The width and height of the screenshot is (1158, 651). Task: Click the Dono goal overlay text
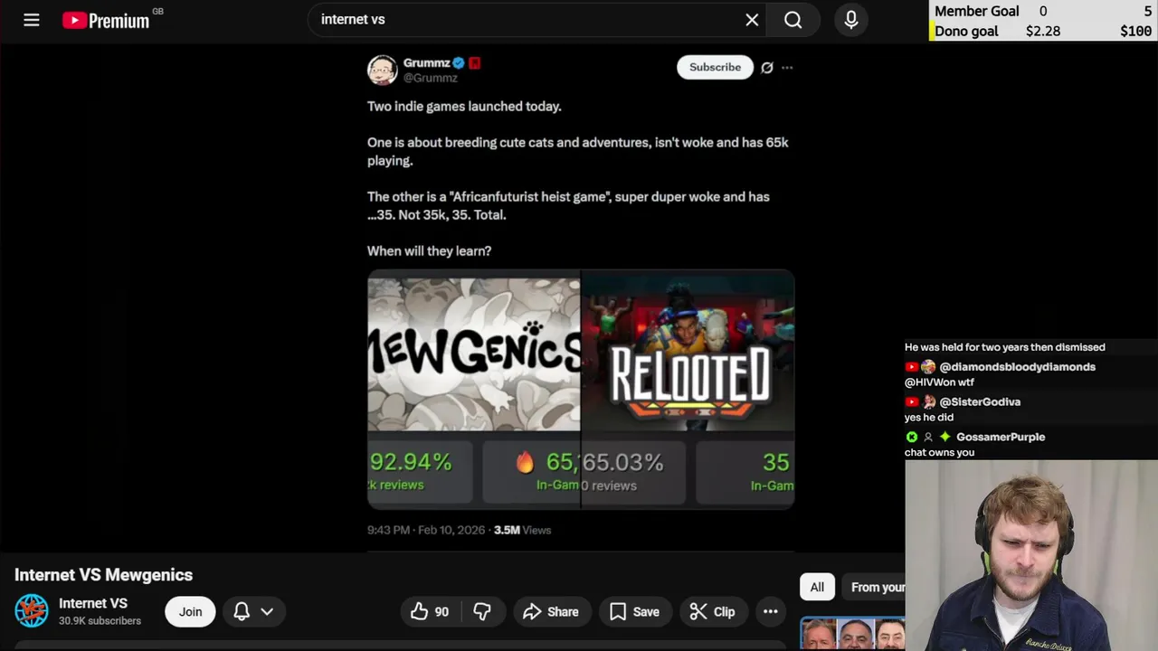coord(966,31)
